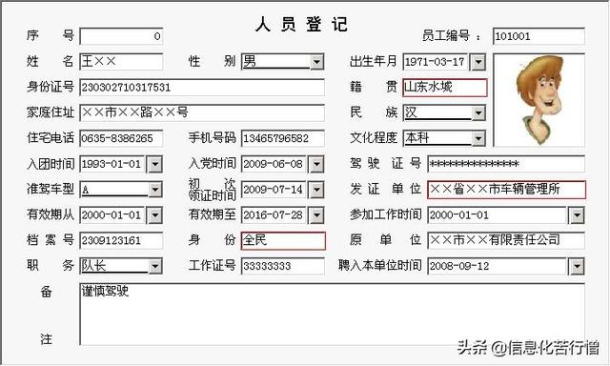This screenshot has width=610, height=366.
Task: Click the 籍贯 field showing 山东水城
Action: pyautogui.click(x=445, y=88)
